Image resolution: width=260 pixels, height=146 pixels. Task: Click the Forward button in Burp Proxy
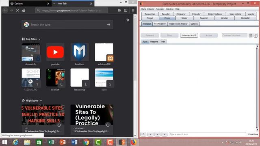click(x=150, y=35)
